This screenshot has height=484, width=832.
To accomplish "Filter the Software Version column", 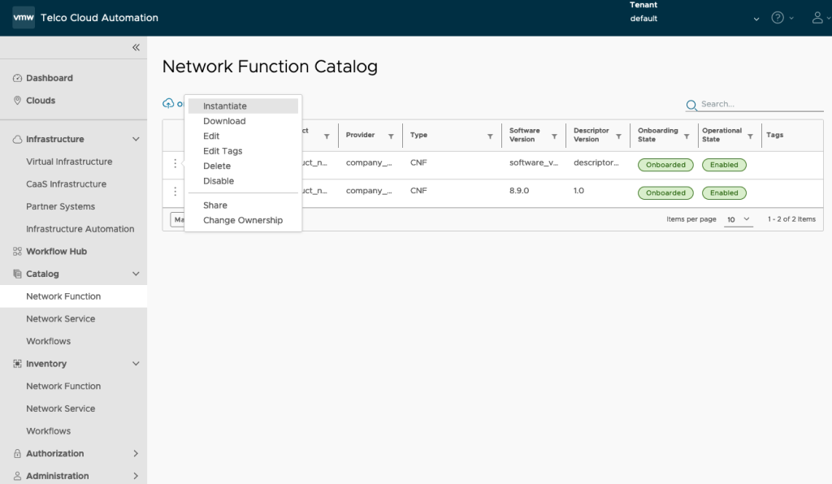I will click(554, 136).
